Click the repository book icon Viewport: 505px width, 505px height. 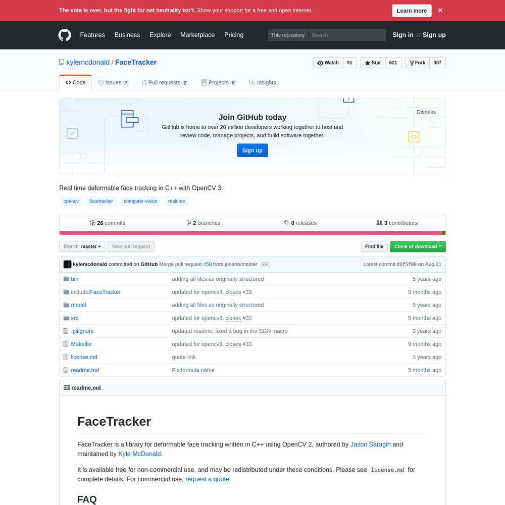click(x=62, y=63)
